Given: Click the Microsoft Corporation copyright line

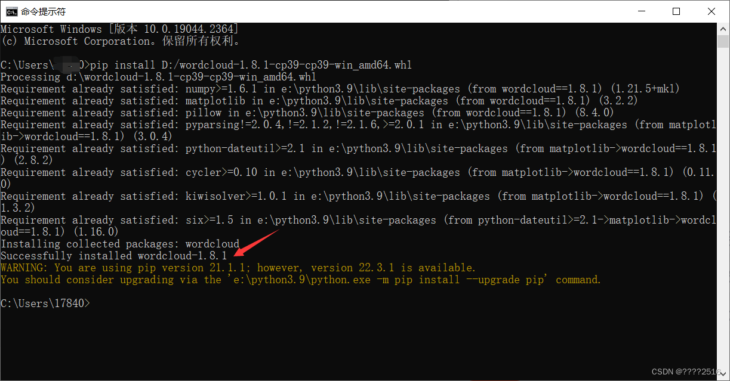Looking at the screenshot, I should (121, 41).
